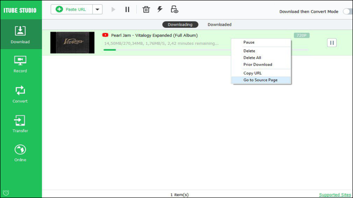Switch to the Downloading tab
This screenshot has height=198, width=353.
pos(180,25)
